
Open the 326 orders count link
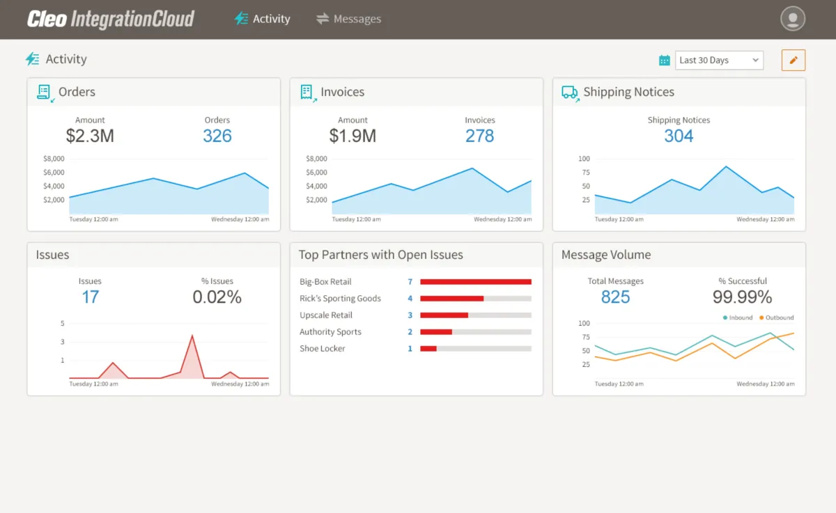[x=217, y=136]
